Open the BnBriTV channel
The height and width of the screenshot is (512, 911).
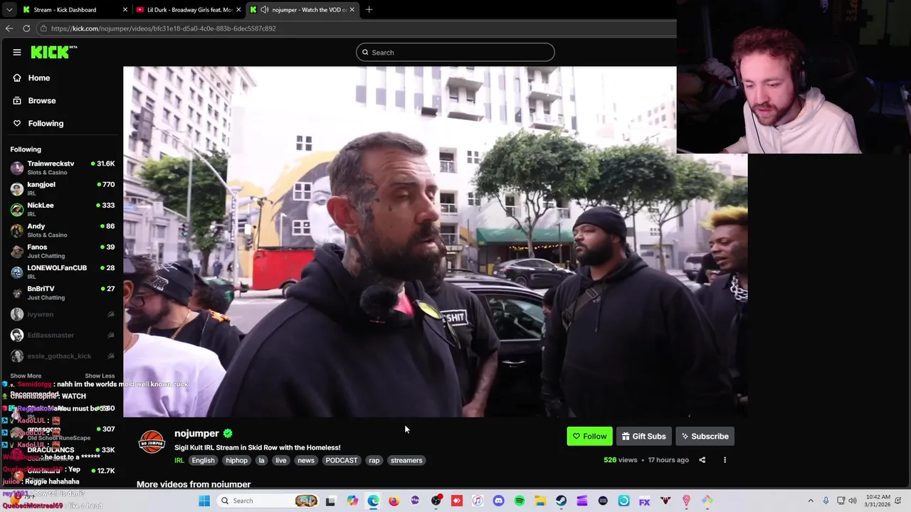[63, 293]
